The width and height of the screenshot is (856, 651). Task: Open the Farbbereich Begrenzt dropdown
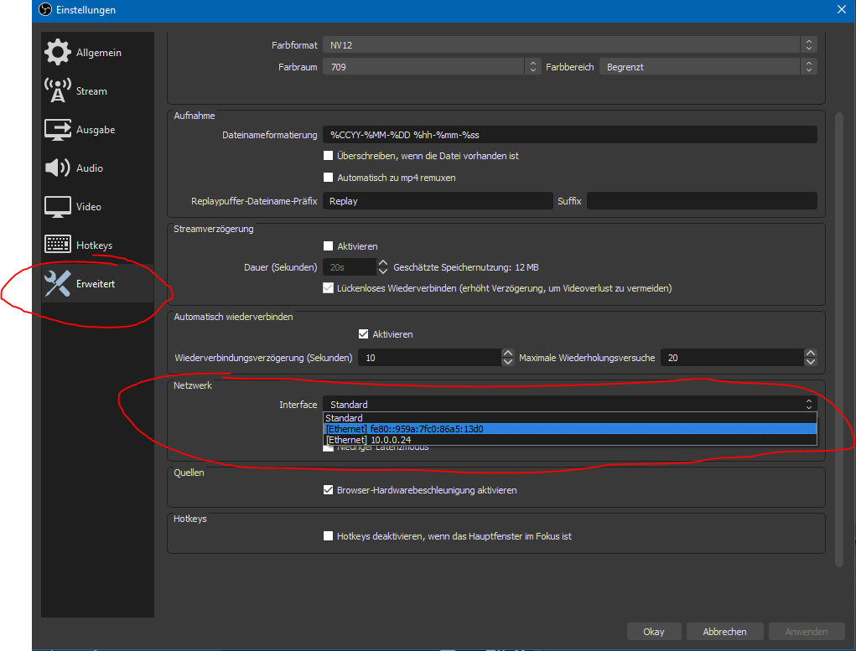(x=708, y=66)
